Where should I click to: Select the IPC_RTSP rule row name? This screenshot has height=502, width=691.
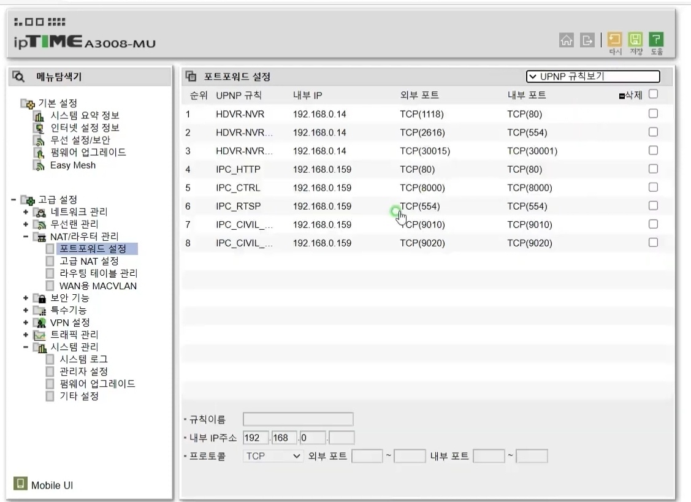(x=239, y=207)
